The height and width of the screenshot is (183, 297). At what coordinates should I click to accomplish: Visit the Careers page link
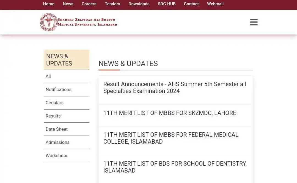[x=89, y=4]
